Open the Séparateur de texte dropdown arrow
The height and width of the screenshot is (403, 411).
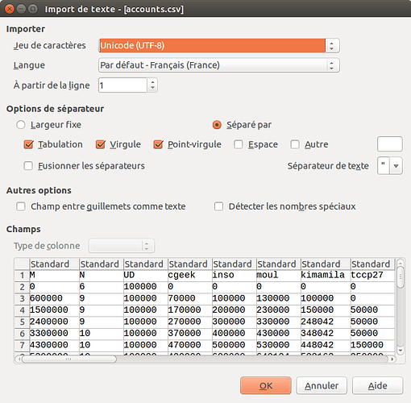[396, 166]
